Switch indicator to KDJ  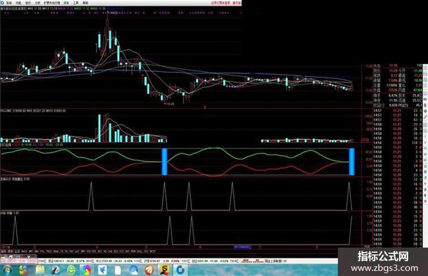[x=115, y=251]
